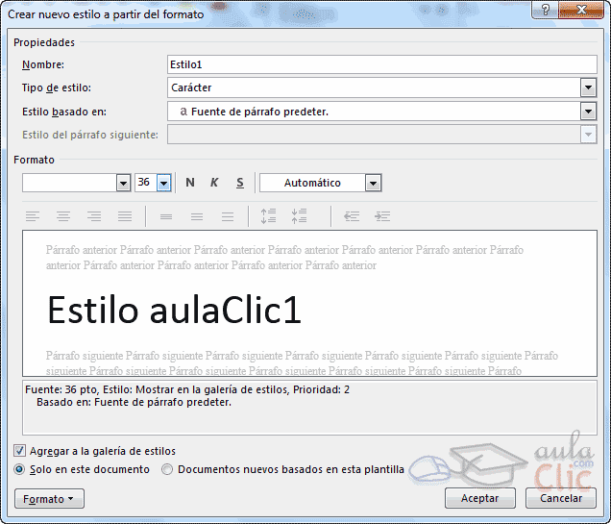Click the Aceptar button
Screen dimensions: 611x524
click(x=480, y=498)
